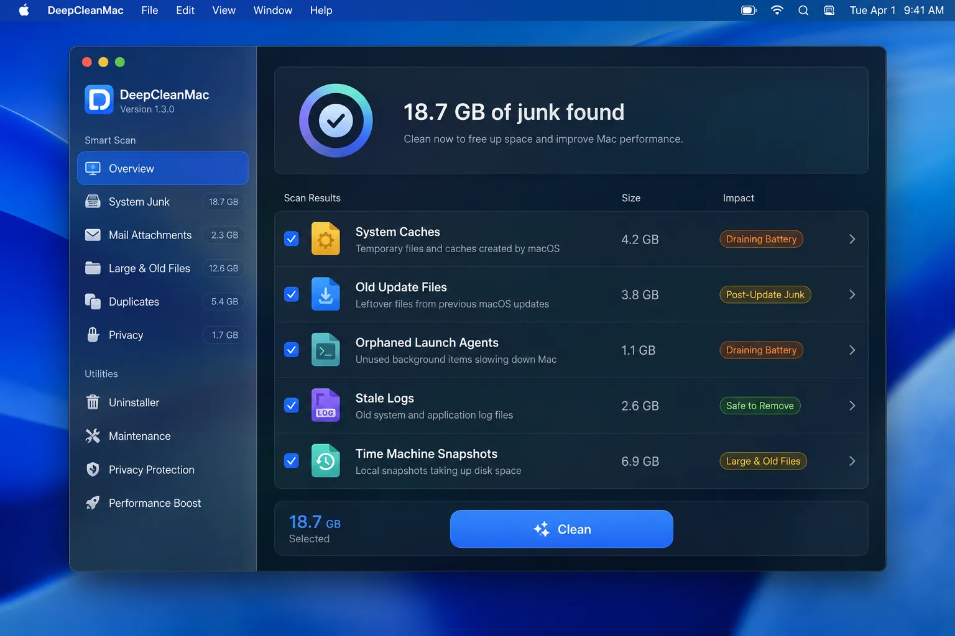Click the Stale Logs LOG file icon
The height and width of the screenshot is (636, 955).
326,406
